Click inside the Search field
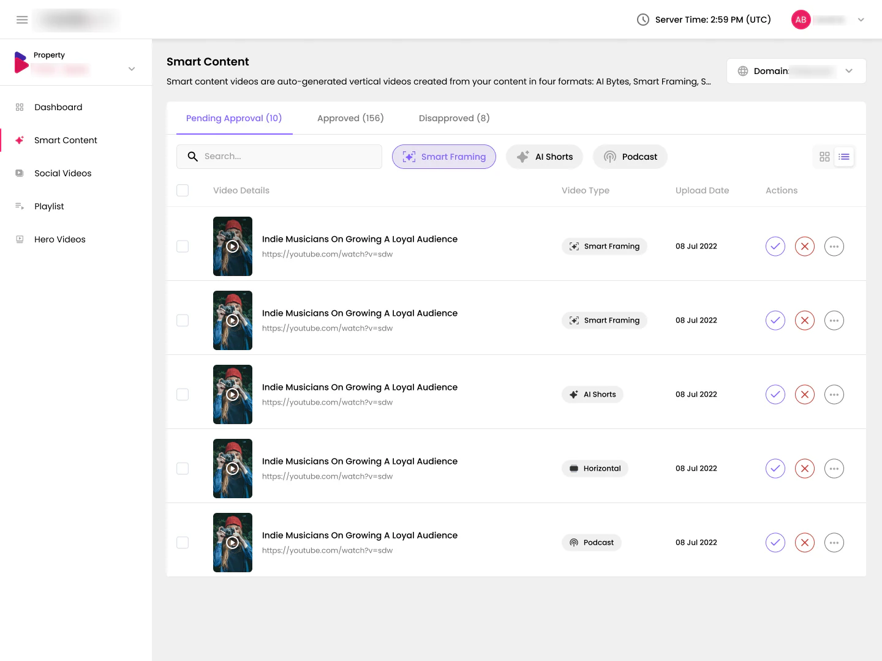 (x=279, y=157)
